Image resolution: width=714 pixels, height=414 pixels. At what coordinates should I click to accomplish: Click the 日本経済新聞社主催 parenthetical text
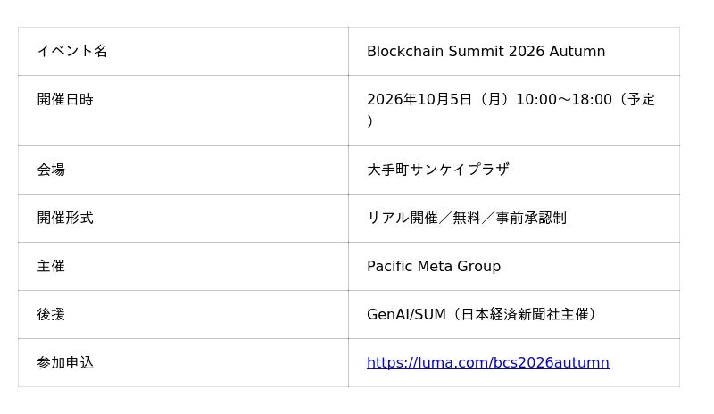click(x=525, y=314)
